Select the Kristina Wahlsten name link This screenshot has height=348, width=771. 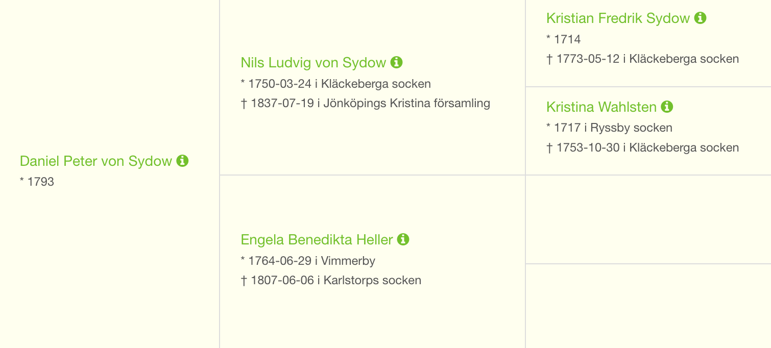[601, 107]
